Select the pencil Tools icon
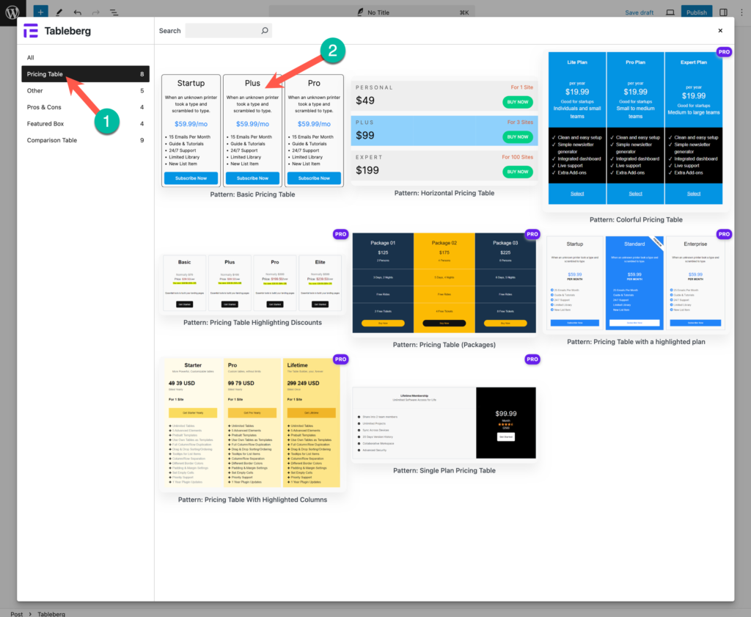 tap(59, 12)
